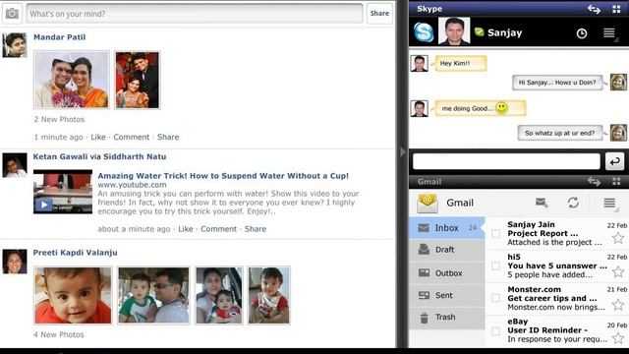Screen dimensions: 629x354
Task: Expand the side panel divider arrow
Action: tap(403, 152)
